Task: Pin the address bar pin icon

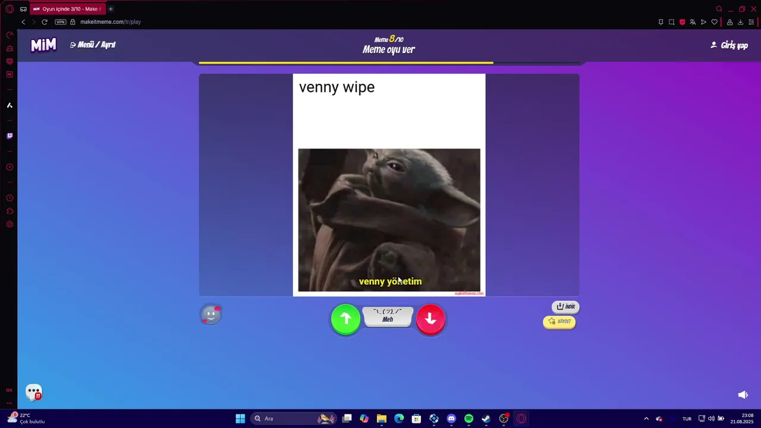Action: pyautogui.click(x=661, y=22)
